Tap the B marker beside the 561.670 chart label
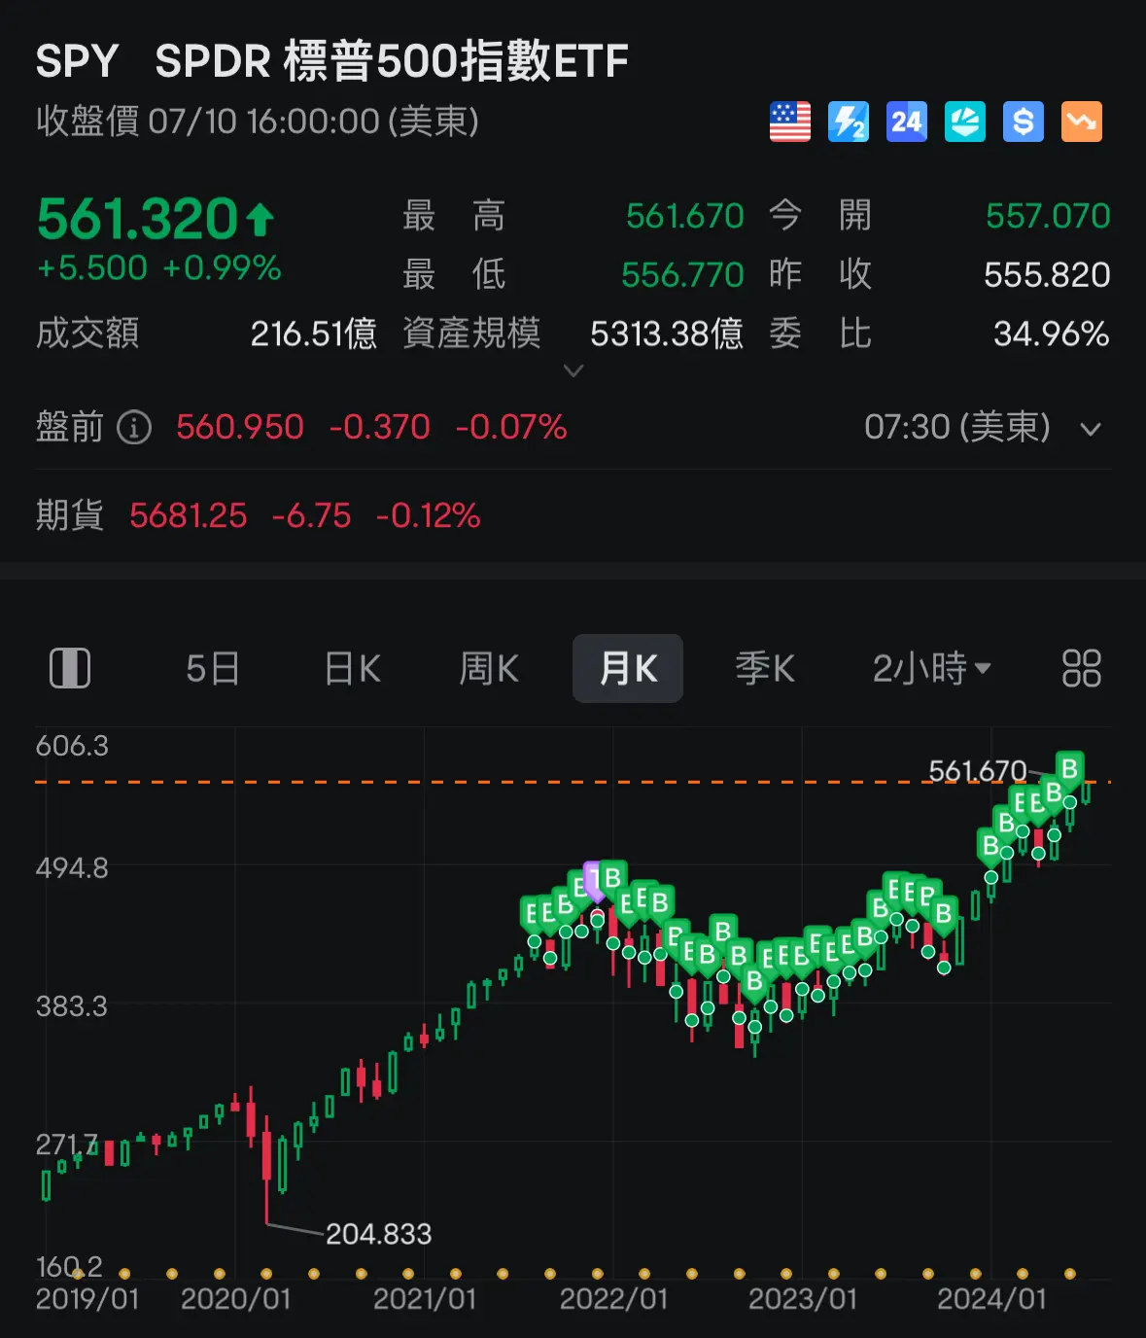This screenshot has width=1146, height=1338. click(1069, 771)
